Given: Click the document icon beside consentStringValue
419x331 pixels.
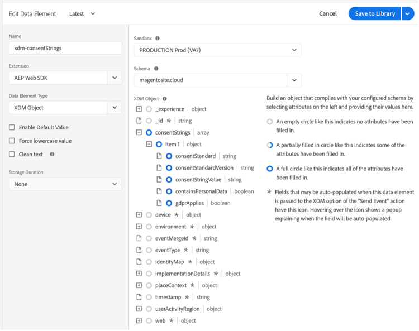Looking at the screenshot, I should pyautogui.click(x=159, y=180).
